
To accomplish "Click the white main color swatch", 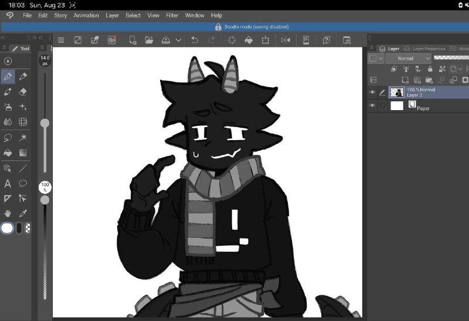I will click(7, 228).
